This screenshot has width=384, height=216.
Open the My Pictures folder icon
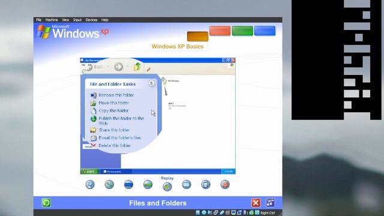pos(164,81)
